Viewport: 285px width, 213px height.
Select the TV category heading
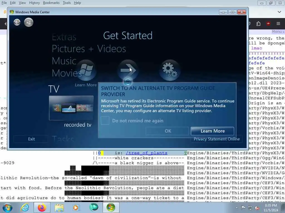(54, 89)
